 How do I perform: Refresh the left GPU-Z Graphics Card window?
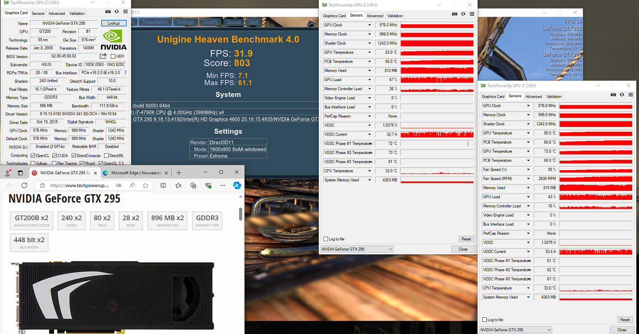click(117, 12)
